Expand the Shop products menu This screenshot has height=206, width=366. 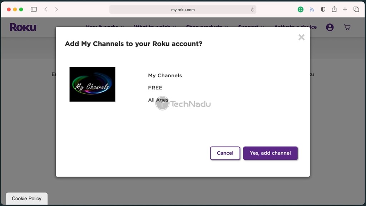[x=207, y=27]
